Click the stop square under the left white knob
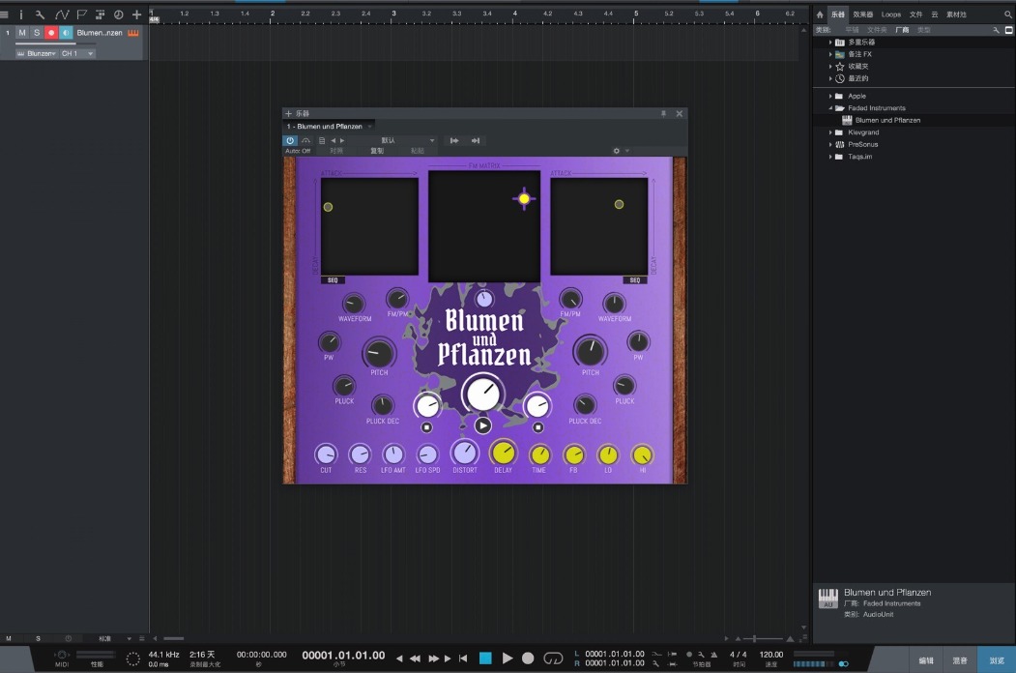 point(426,427)
